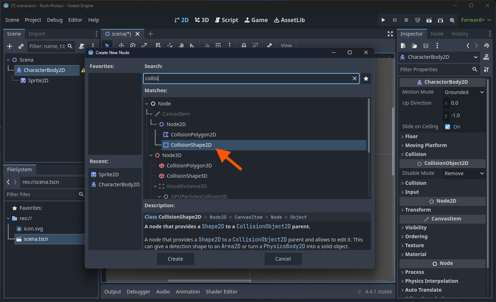This screenshot has height=302, width=496.
Task: Click the Move mode toolbar icon
Action: click(121, 46)
